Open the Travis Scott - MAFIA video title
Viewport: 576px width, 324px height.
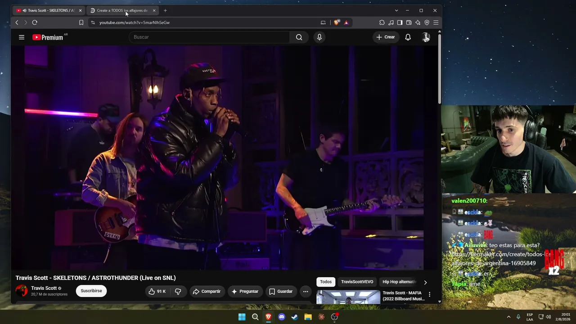404,296
